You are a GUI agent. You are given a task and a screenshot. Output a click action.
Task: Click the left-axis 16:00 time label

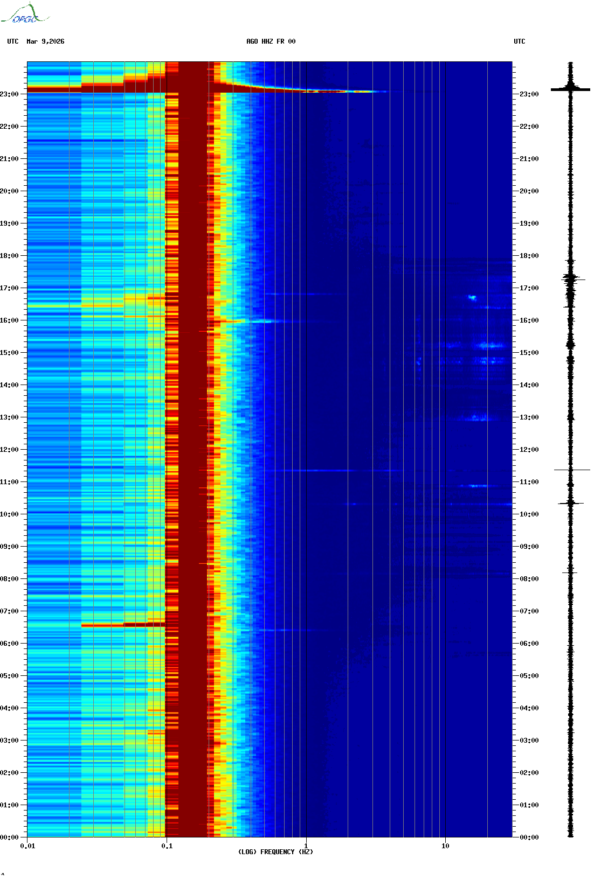point(9,320)
